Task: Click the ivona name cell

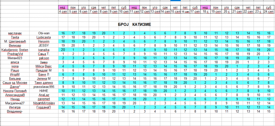Action: click(15, 66)
